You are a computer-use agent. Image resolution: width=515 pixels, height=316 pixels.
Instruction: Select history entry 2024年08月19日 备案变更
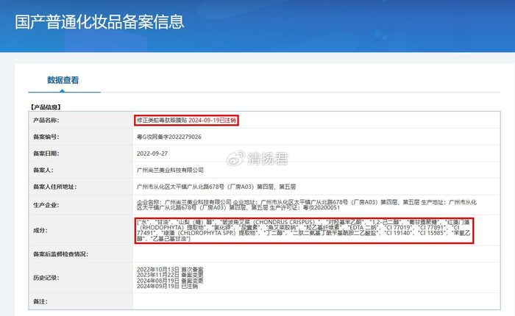pyautogui.click(x=170, y=281)
